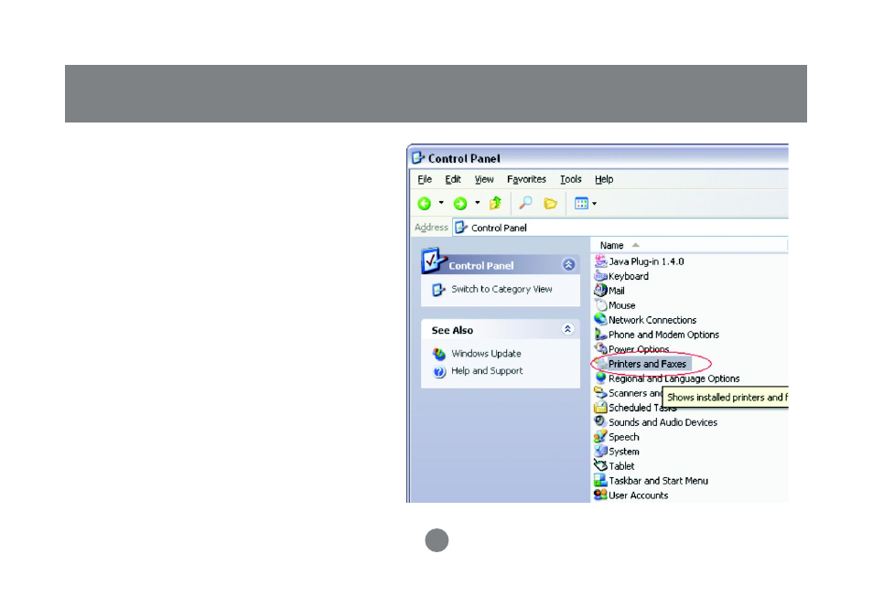The height and width of the screenshot is (607, 873).
Task: Click the Java Plug-in 1.4.0 icon
Action: pos(600,261)
